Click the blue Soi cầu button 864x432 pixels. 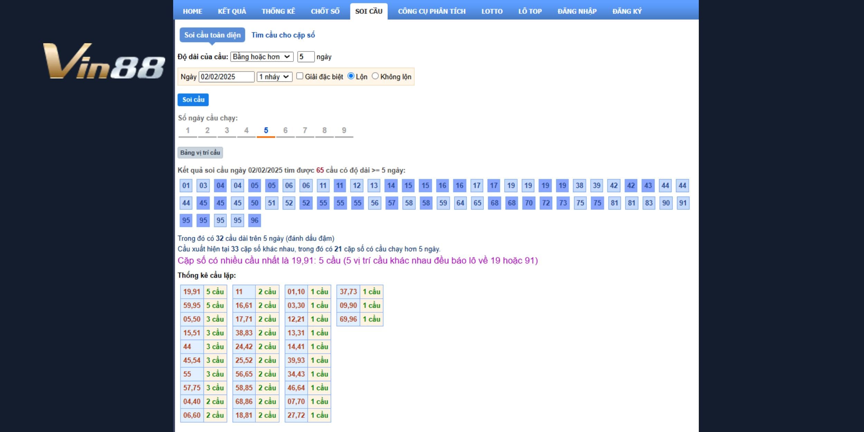(x=193, y=100)
